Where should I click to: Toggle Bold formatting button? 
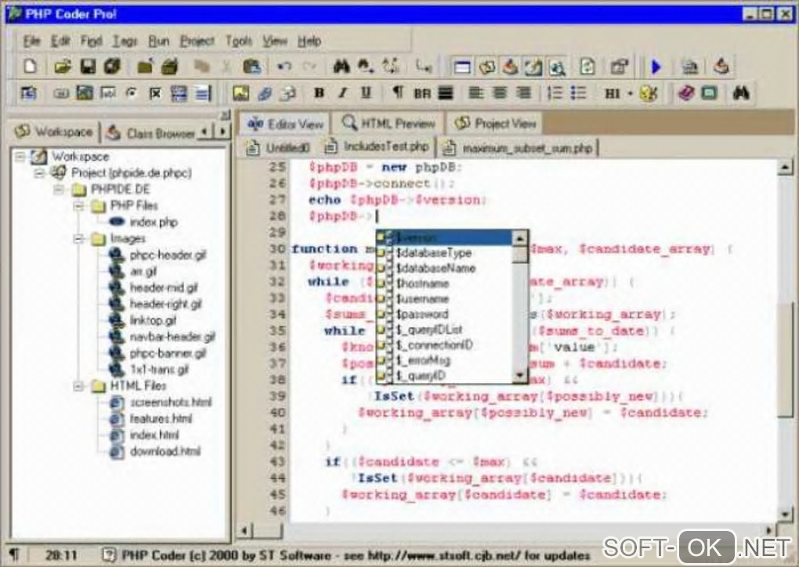[x=319, y=93]
